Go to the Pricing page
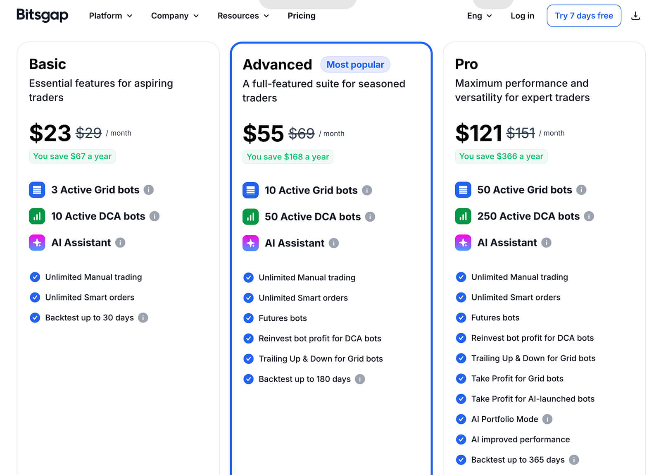 (301, 16)
